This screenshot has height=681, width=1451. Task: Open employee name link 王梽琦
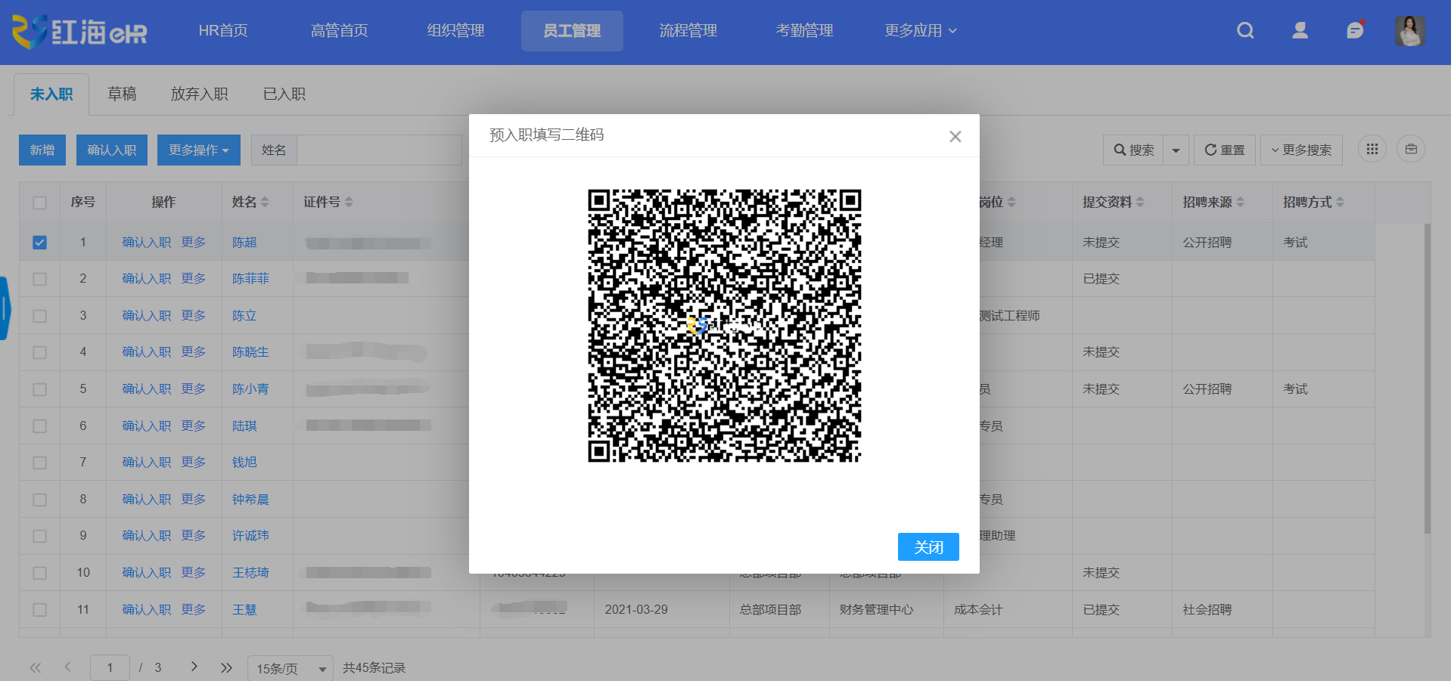click(x=250, y=572)
